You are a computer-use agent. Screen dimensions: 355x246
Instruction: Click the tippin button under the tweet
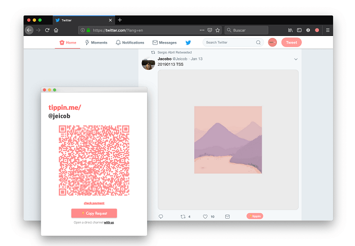point(255,216)
